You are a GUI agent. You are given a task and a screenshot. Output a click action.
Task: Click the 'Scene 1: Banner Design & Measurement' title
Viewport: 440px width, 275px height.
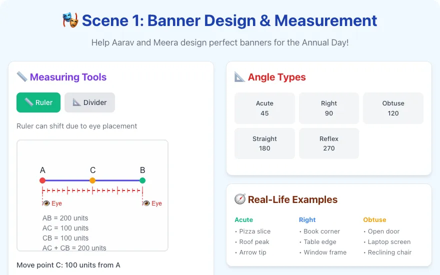coord(229,20)
